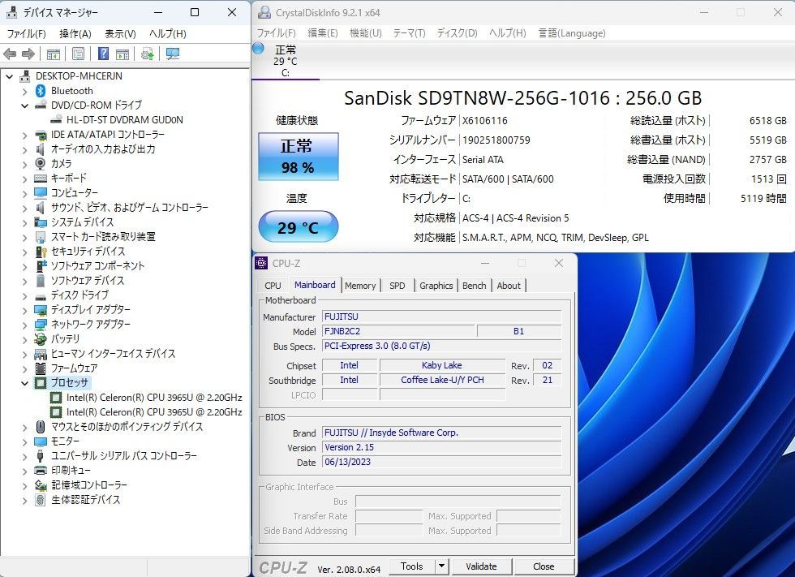Click the Scan for hardware changes monitor icon
This screenshot has height=577, width=795.
[x=172, y=54]
